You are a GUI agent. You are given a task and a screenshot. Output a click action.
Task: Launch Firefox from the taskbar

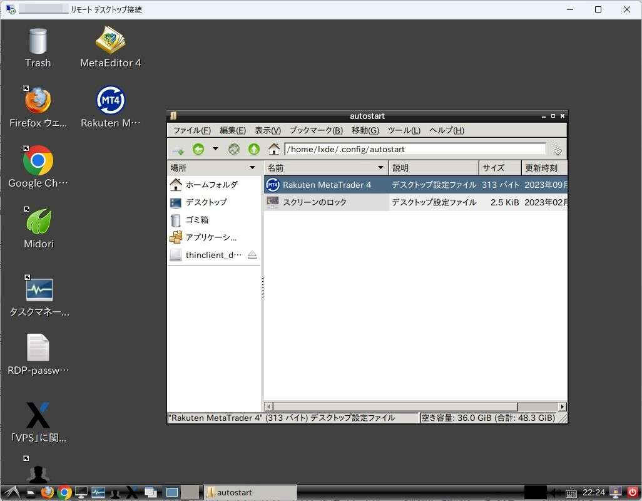[48, 492]
